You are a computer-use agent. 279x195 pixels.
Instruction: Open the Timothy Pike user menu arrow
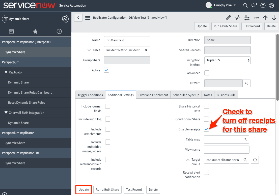click(235, 5)
